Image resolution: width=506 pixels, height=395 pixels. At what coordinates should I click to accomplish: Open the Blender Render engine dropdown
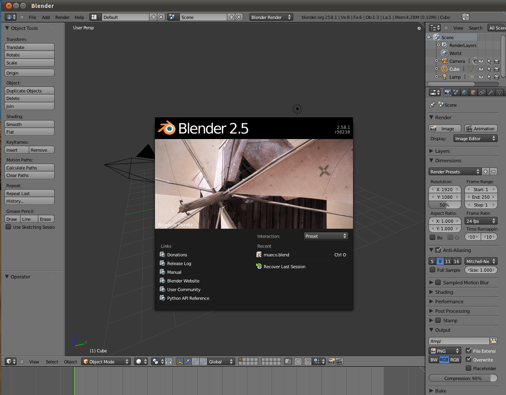pos(271,17)
